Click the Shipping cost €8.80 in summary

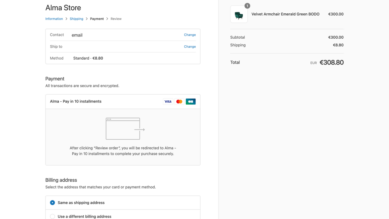338,45
